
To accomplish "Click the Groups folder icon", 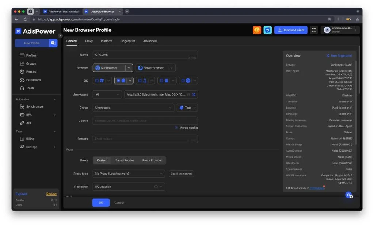I will tap(22, 63).
